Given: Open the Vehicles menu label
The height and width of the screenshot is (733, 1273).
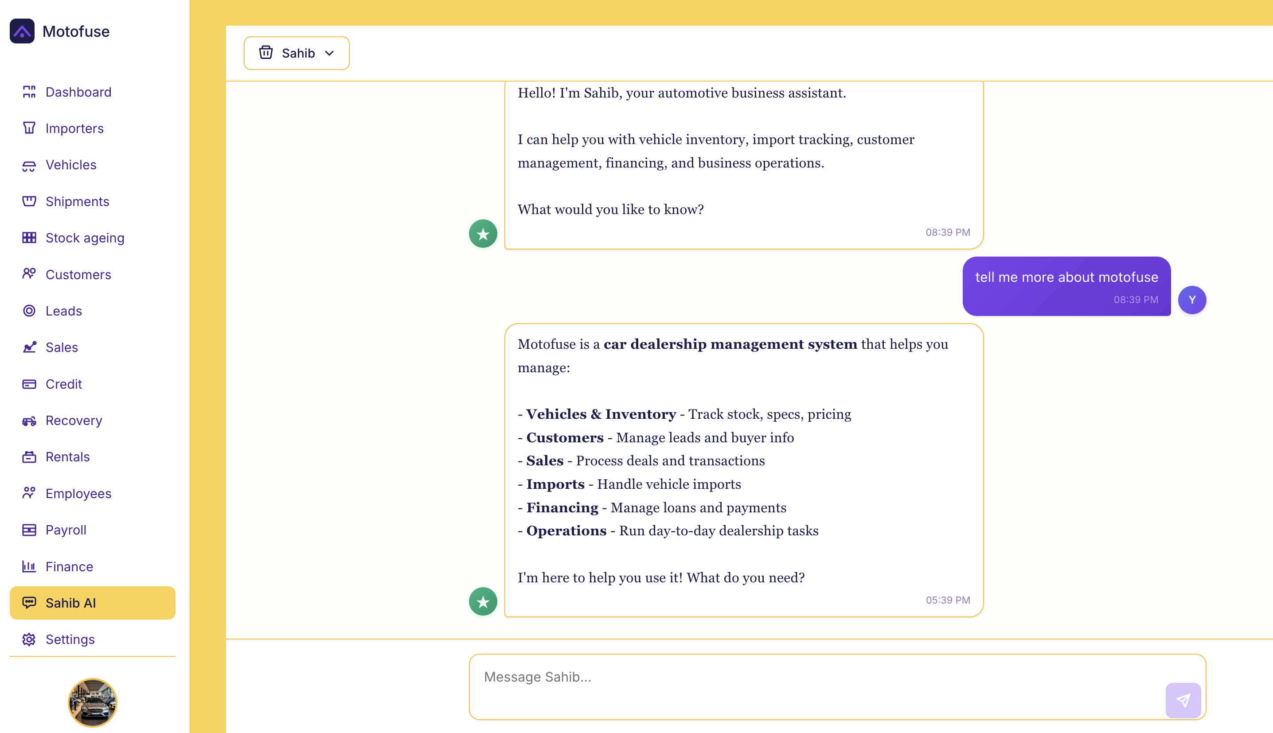Looking at the screenshot, I should 71,164.
